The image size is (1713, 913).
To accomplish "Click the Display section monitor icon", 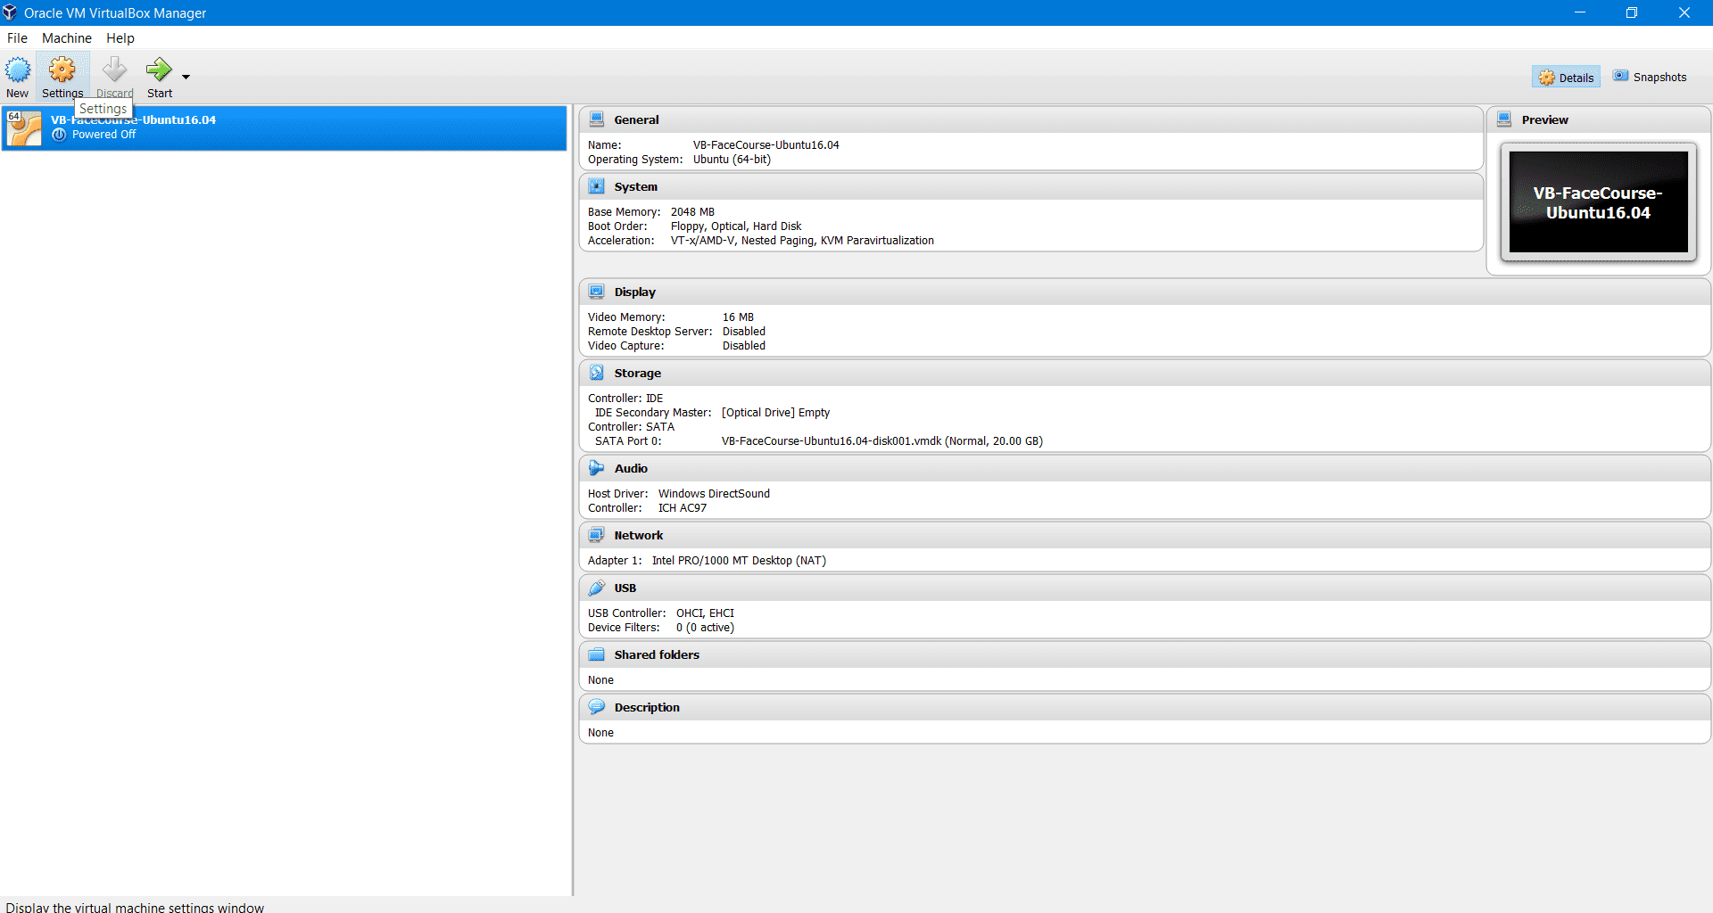I will point(597,292).
